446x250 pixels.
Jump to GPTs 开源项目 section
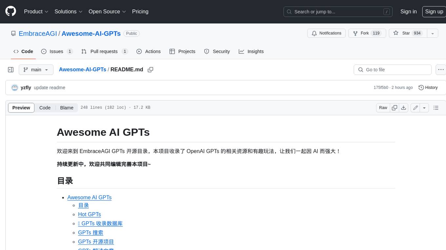tap(96, 242)
